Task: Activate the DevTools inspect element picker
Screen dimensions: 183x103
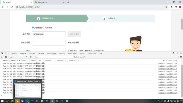Action: [2, 53]
